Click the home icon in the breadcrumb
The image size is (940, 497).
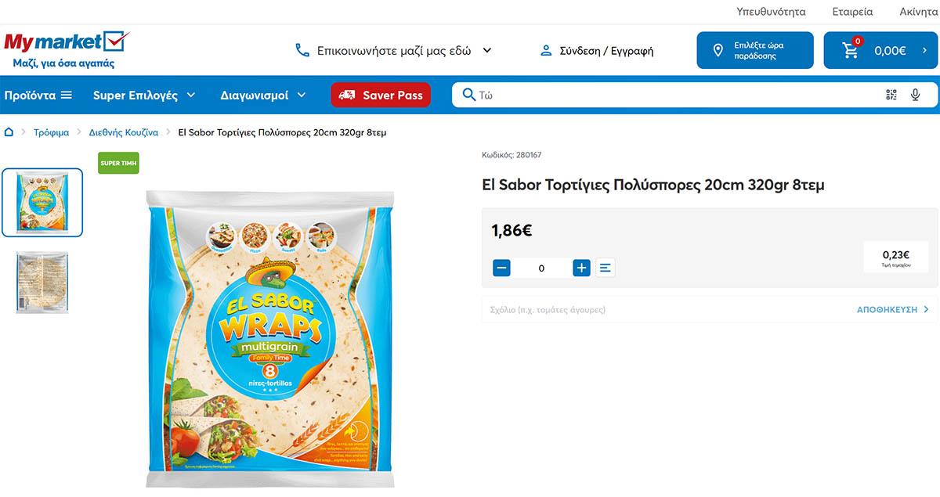(8, 132)
